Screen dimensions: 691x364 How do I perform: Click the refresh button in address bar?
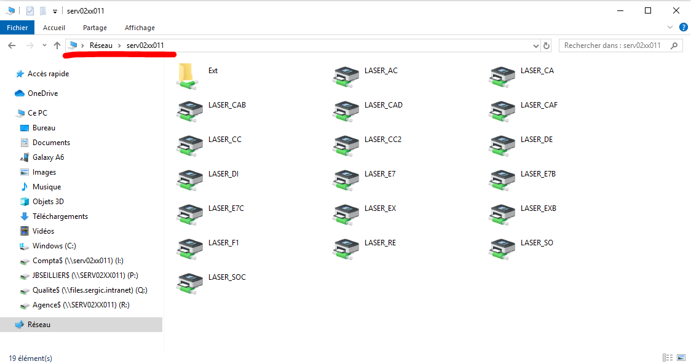click(547, 45)
